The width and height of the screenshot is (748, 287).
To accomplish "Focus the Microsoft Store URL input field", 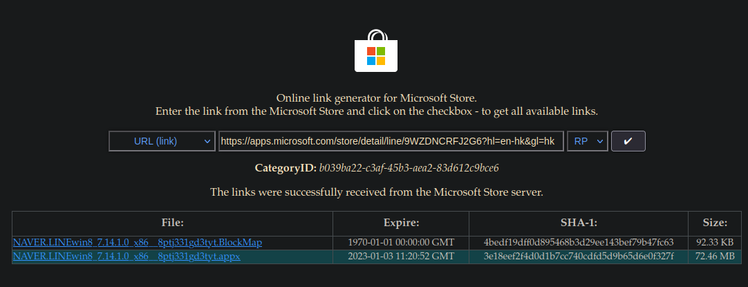I will (x=391, y=141).
